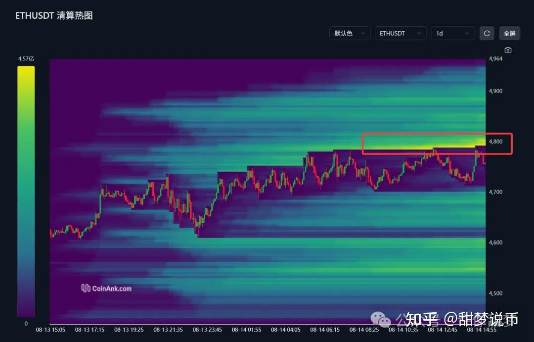The image size is (534, 342).
Task: Click the 08-13 21:35 time label
Action: pos(168,330)
